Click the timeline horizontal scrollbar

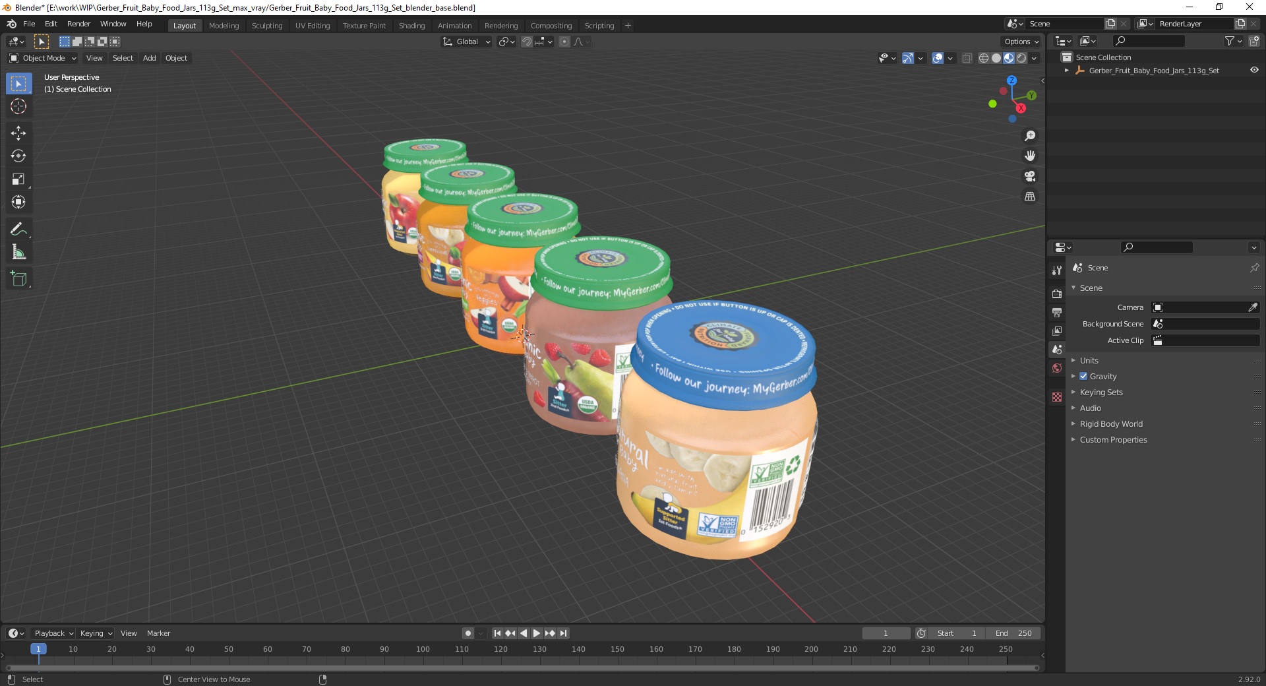pos(522,668)
